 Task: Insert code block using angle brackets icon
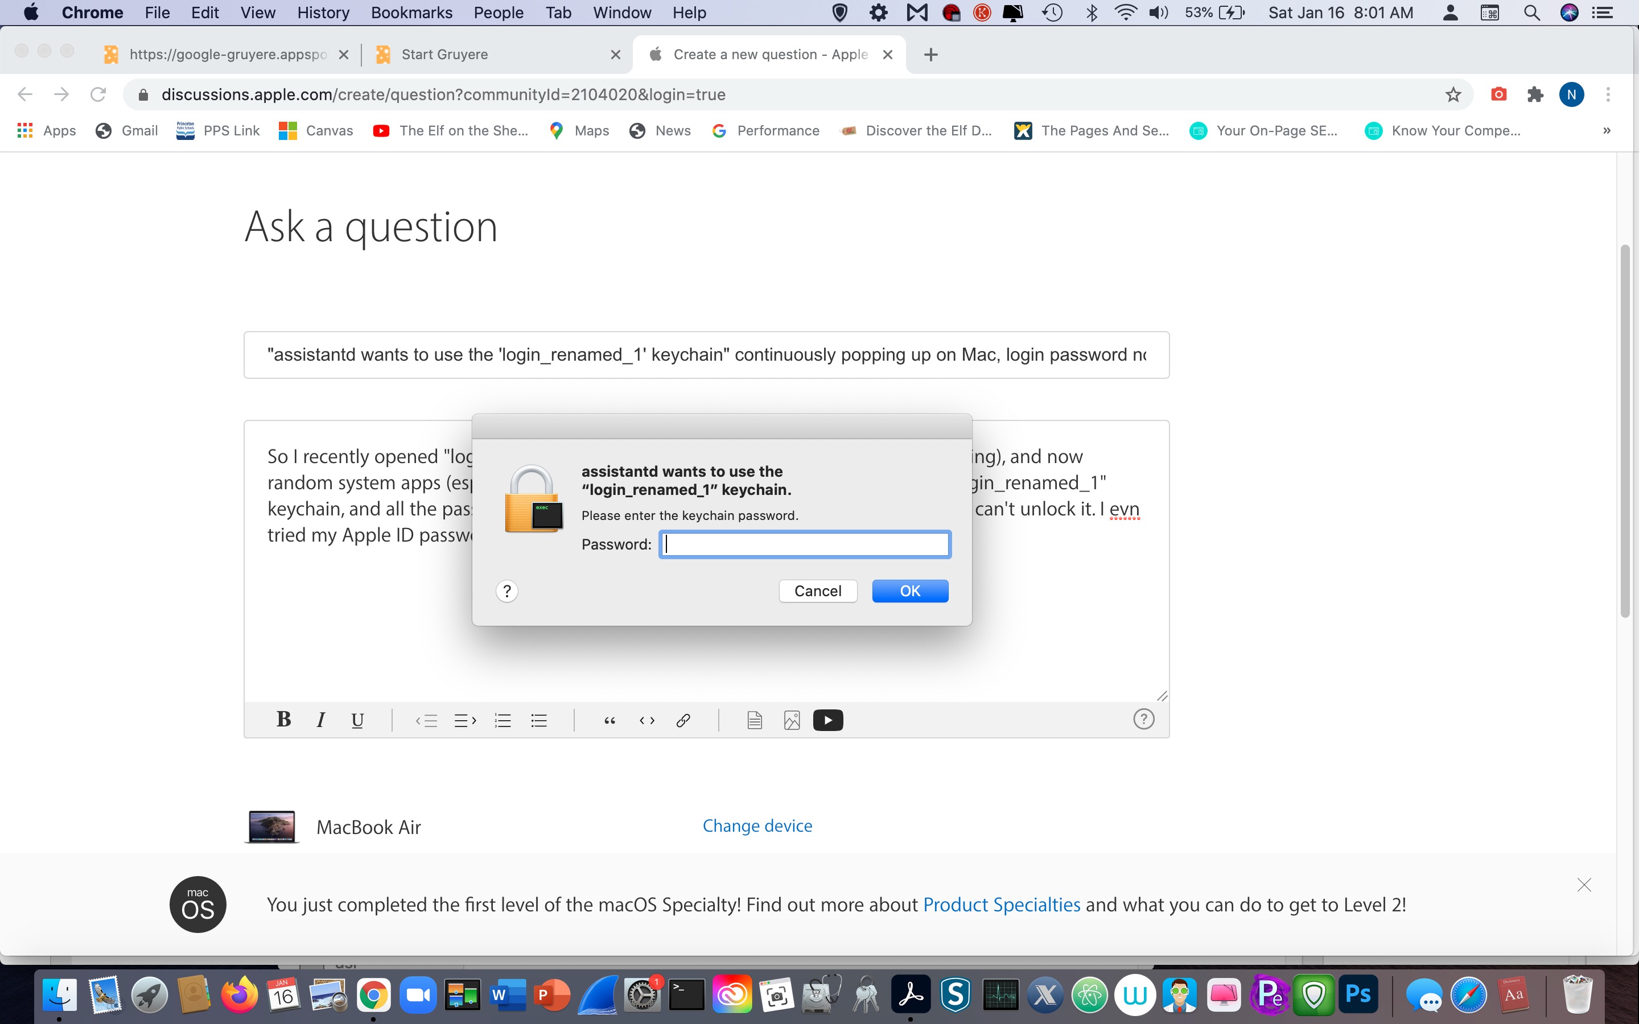coord(647,720)
